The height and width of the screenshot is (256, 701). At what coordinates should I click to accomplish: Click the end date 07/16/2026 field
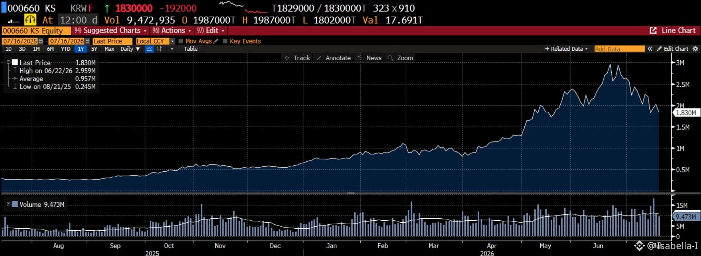click(67, 41)
